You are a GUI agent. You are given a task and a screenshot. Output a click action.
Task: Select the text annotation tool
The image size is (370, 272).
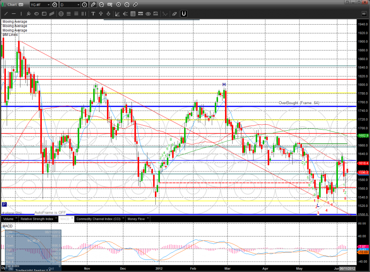(x=93, y=14)
